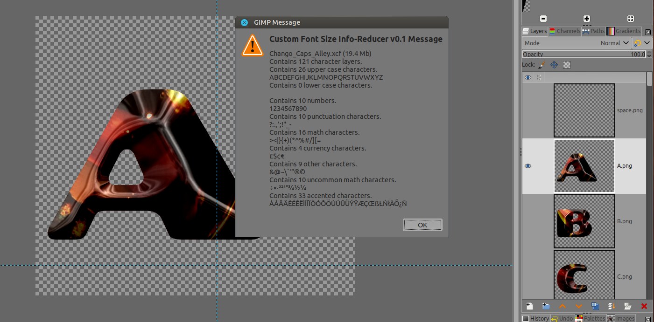The height and width of the screenshot is (322, 654).
Task: Open the blend mode group switcher dropdown
Action: (x=642, y=43)
